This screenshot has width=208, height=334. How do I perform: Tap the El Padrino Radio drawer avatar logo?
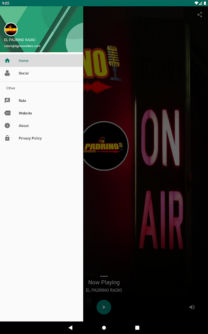11,29
